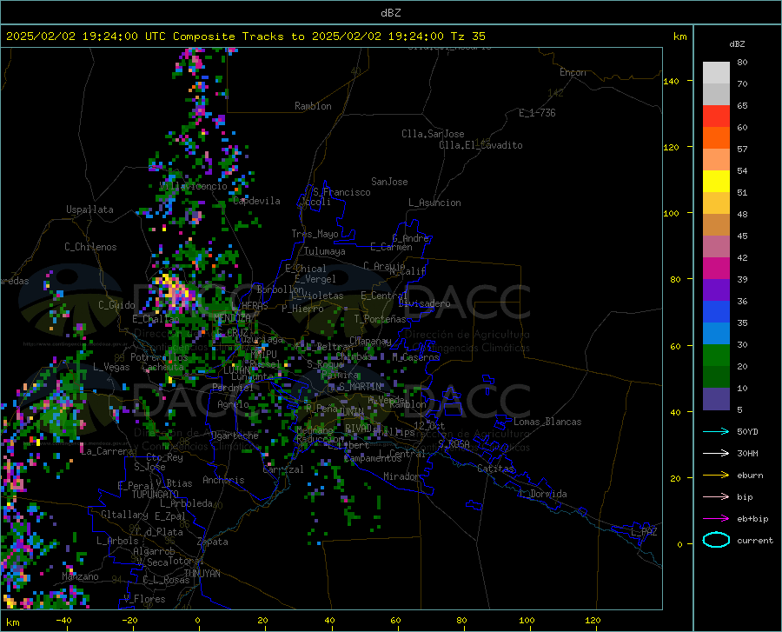The width and height of the screenshot is (782, 632).
Task: Click the S_Francisco map label
Action: (x=341, y=192)
